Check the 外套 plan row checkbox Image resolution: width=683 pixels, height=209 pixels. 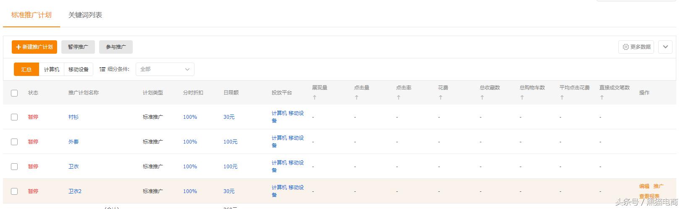point(14,142)
